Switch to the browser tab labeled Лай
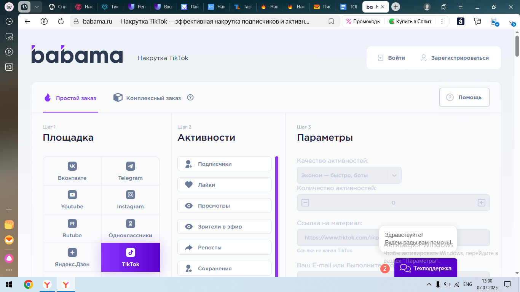 [190, 7]
